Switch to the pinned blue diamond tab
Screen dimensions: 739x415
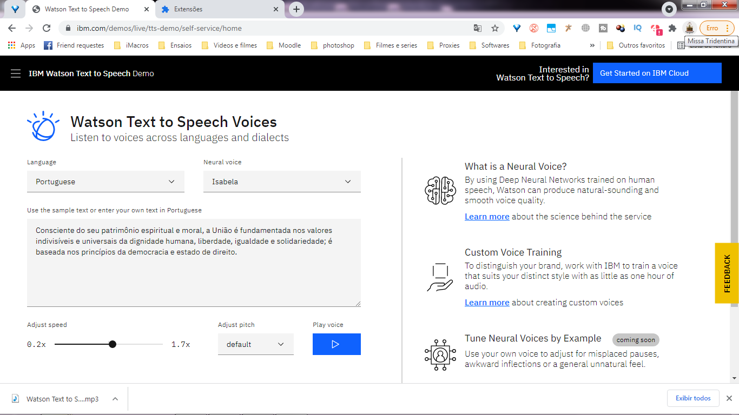[15, 9]
